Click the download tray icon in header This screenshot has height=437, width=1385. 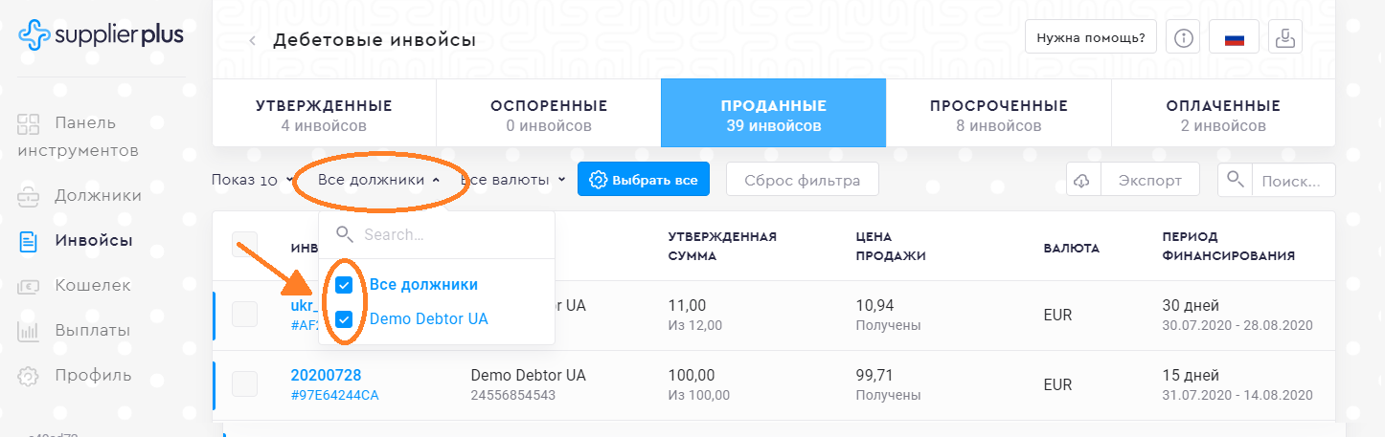click(1285, 38)
